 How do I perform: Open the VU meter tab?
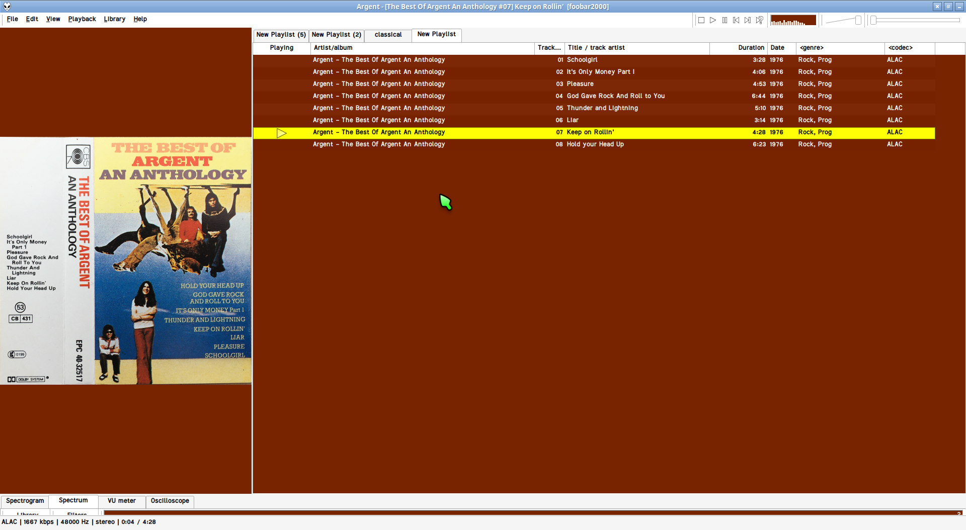pos(122,501)
